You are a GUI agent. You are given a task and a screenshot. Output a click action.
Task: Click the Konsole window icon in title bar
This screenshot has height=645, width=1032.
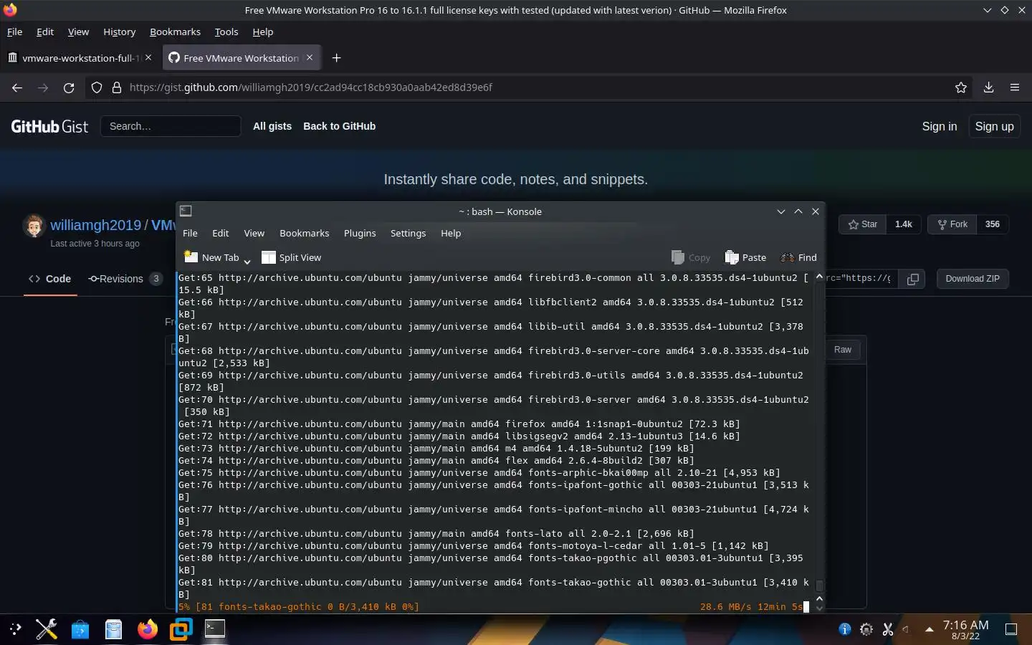coord(186,211)
